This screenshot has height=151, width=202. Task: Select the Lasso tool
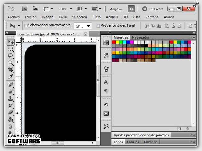coord(10,56)
